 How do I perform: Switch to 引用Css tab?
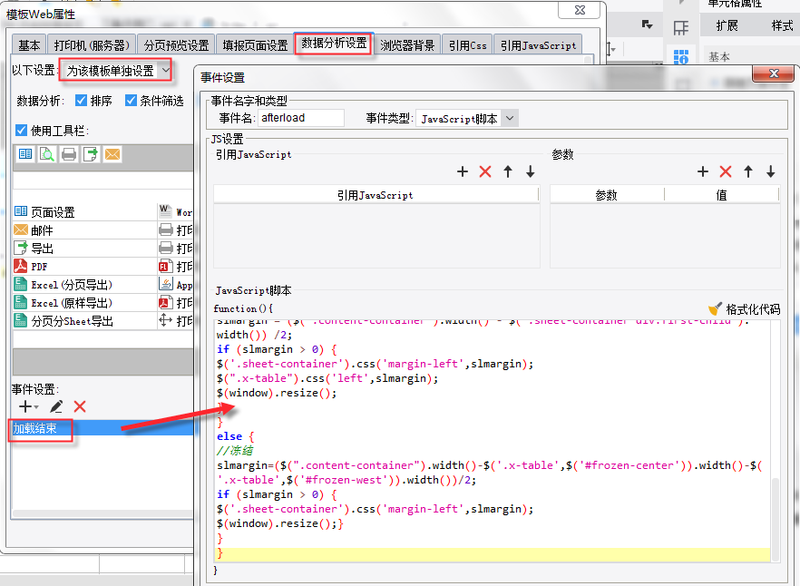467,45
